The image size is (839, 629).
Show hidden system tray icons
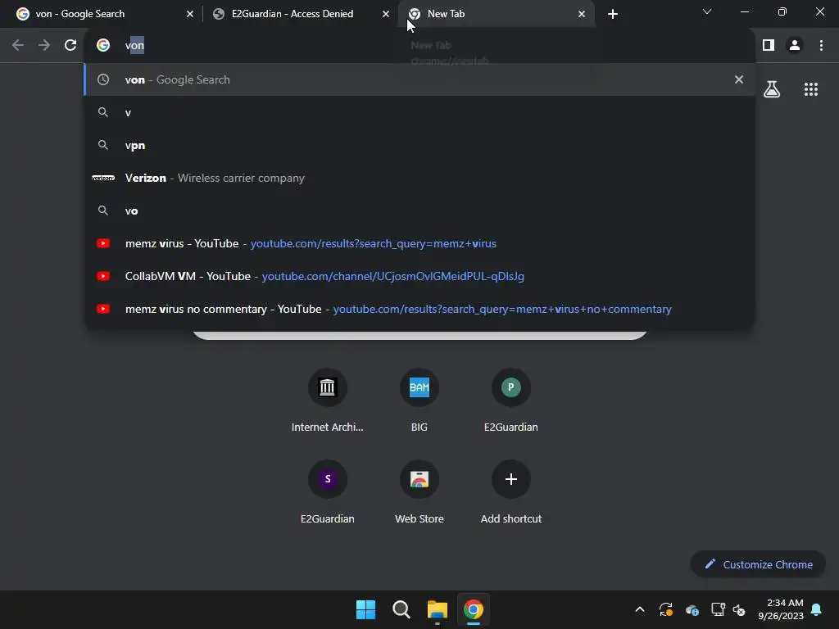[x=639, y=609]
